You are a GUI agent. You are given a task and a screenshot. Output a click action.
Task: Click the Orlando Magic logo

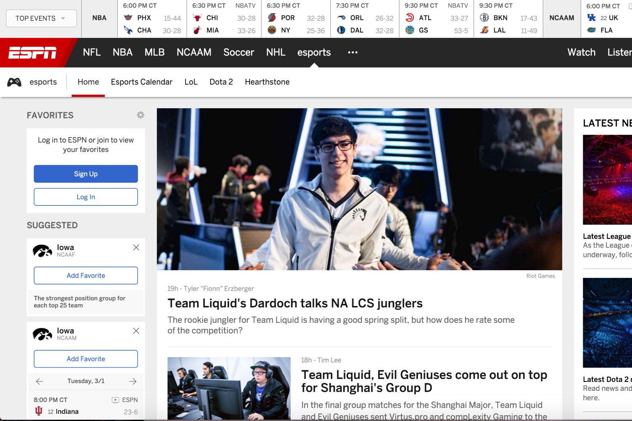[x=341, y=18]
